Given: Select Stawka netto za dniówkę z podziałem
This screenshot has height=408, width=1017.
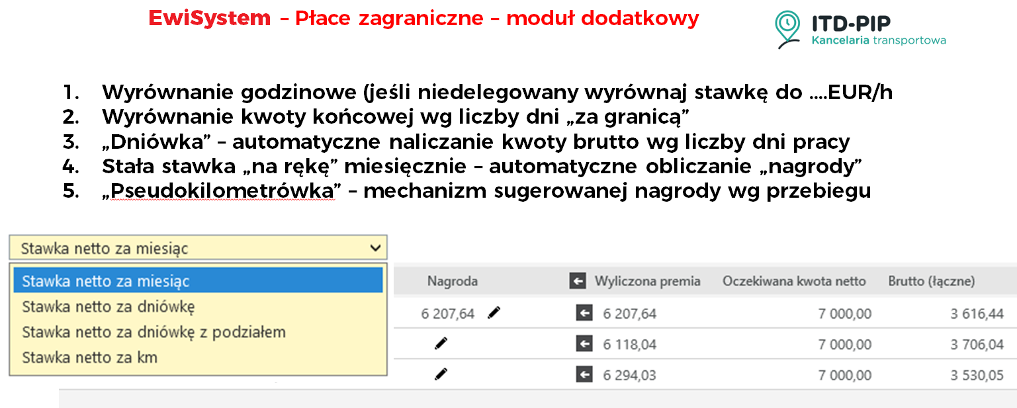Looking at the screenshot, I should coord(154,332).
